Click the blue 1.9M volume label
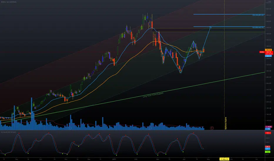 click(268, 129)
